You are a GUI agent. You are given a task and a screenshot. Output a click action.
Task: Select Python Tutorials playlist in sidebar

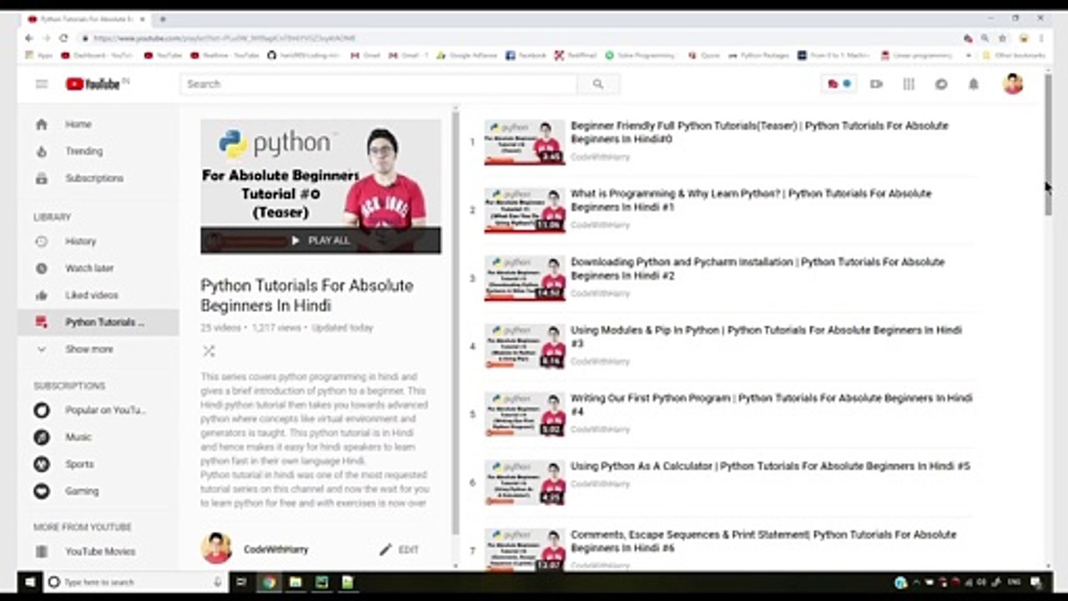tap(98, 322)
